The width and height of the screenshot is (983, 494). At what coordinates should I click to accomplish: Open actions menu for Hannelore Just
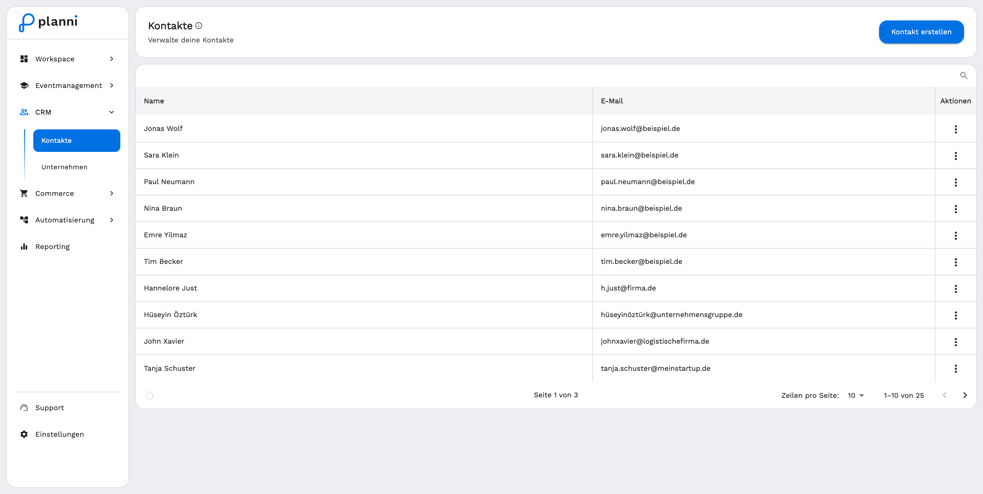tap(956, 288)
